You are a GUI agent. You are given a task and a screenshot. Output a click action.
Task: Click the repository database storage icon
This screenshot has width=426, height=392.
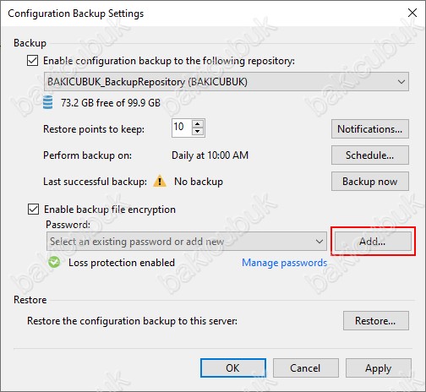tap(47, 102)
